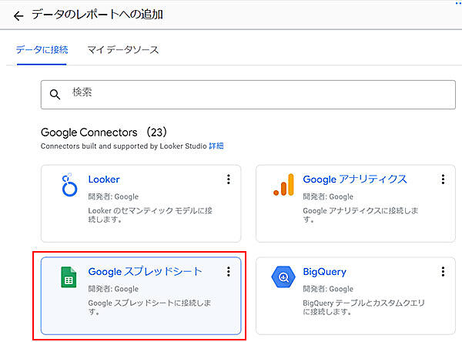The image size is (462, 342).
Task: Choose the Google アナリティクス connector title
Action: [355, 179]
